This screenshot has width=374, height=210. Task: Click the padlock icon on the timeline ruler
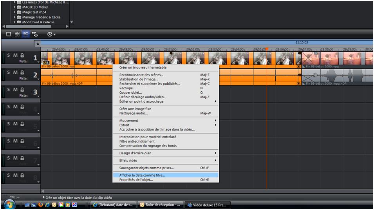pyautogui.click(x=38, y=43)
